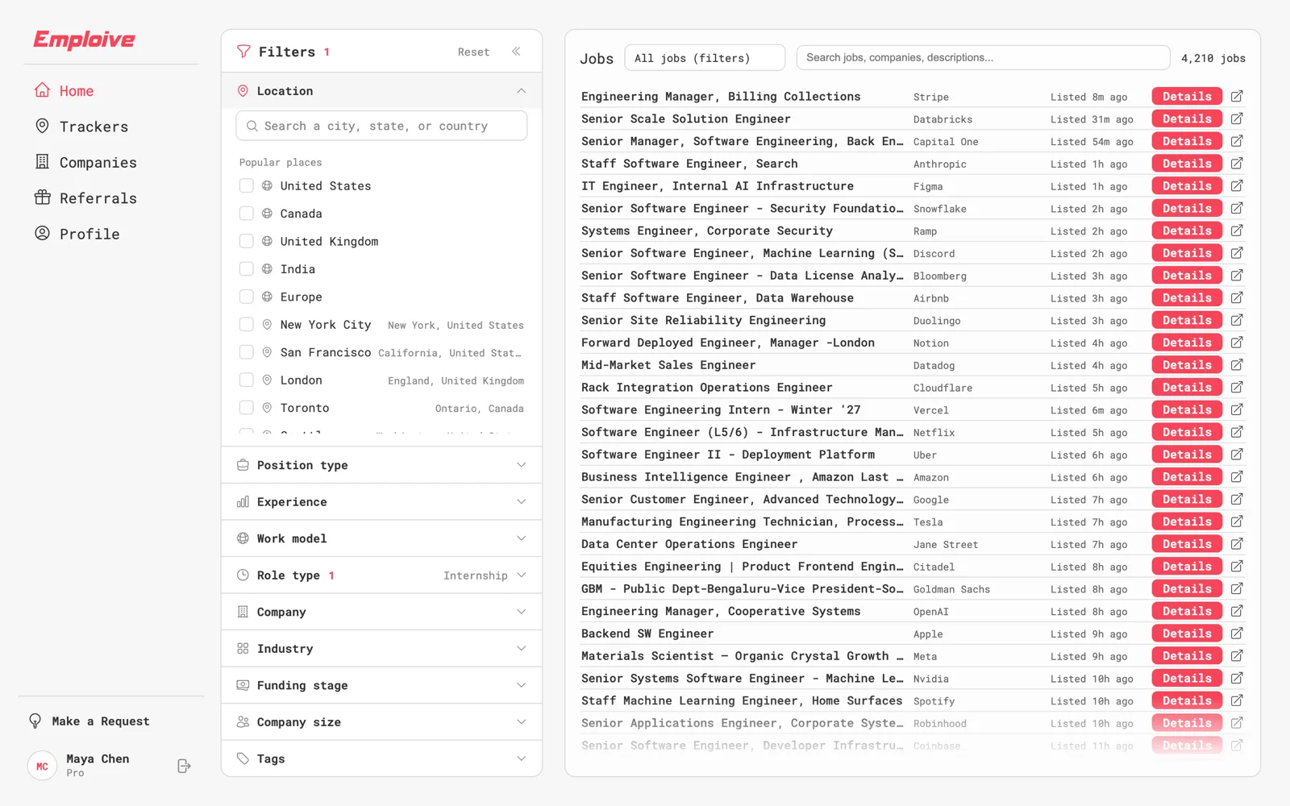Open external link for Cloudflare job row

[x=1237, y=387]
